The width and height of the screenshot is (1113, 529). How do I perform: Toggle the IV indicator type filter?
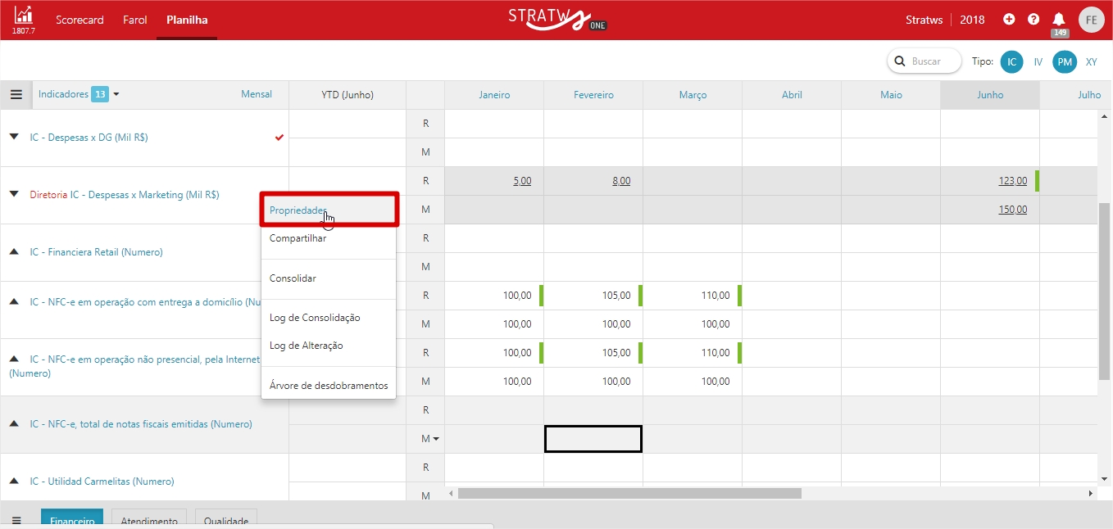(x=1038, y=61)
